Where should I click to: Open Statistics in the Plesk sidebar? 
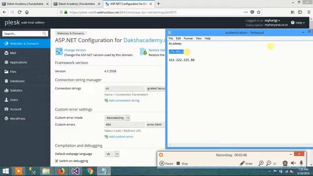pos(25,90)
